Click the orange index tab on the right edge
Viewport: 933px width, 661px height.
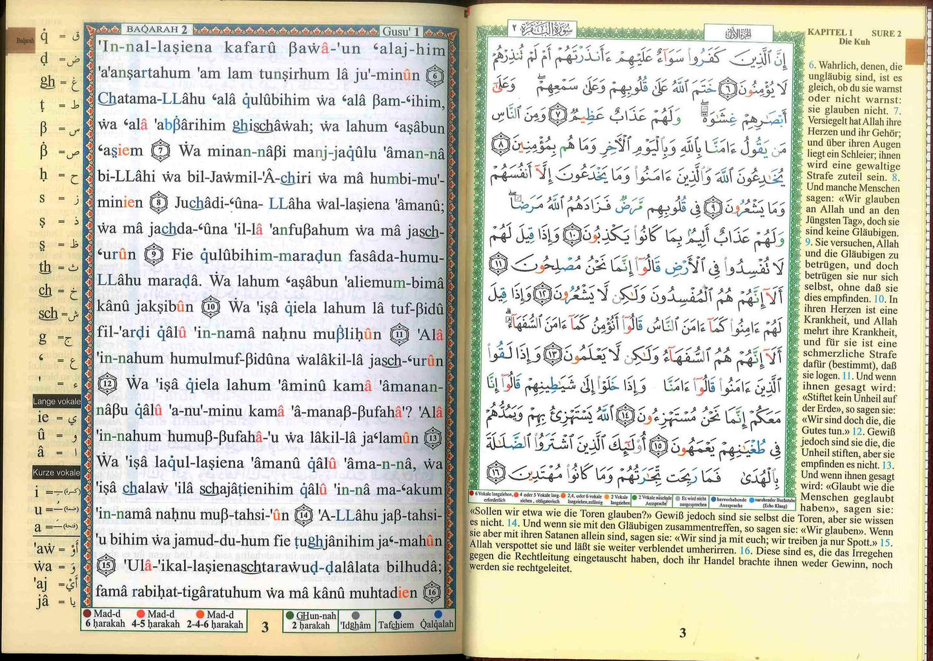tap(916, 51)
